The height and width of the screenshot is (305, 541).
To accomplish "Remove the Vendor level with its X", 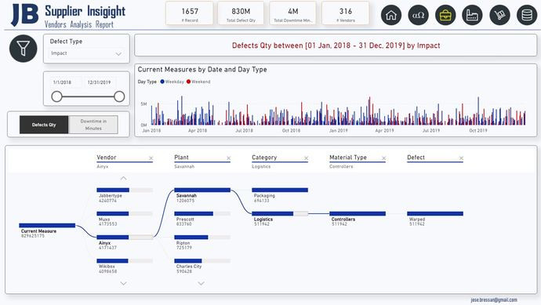I will [x=151, y=158].
